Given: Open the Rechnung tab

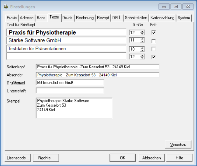Looking at the screenshot, I should 85,18.
